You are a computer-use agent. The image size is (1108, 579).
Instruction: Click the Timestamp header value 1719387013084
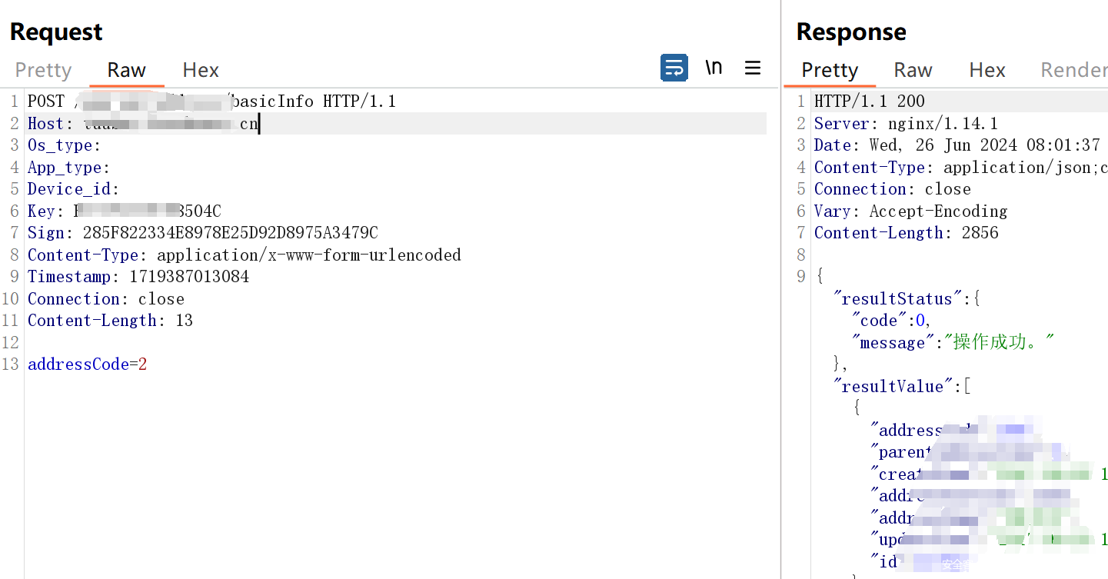tap(188, 277)
